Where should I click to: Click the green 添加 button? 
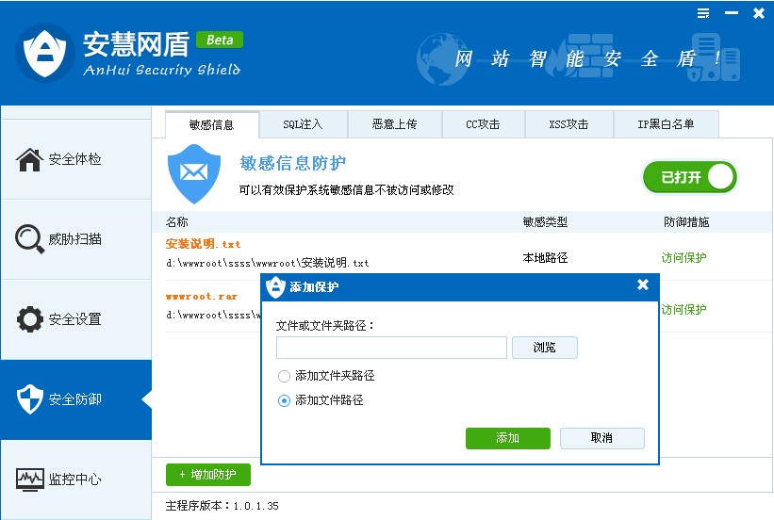[507, 438]
